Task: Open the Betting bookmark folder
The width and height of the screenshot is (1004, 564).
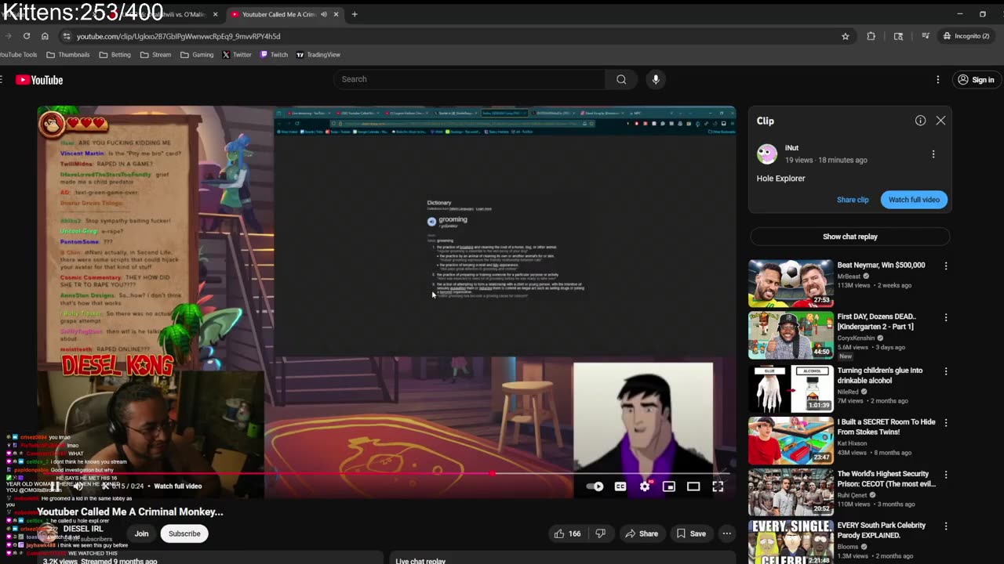Action: (115, 55)
